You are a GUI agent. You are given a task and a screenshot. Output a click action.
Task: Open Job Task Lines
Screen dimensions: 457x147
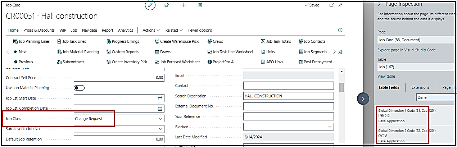(72, 41)
